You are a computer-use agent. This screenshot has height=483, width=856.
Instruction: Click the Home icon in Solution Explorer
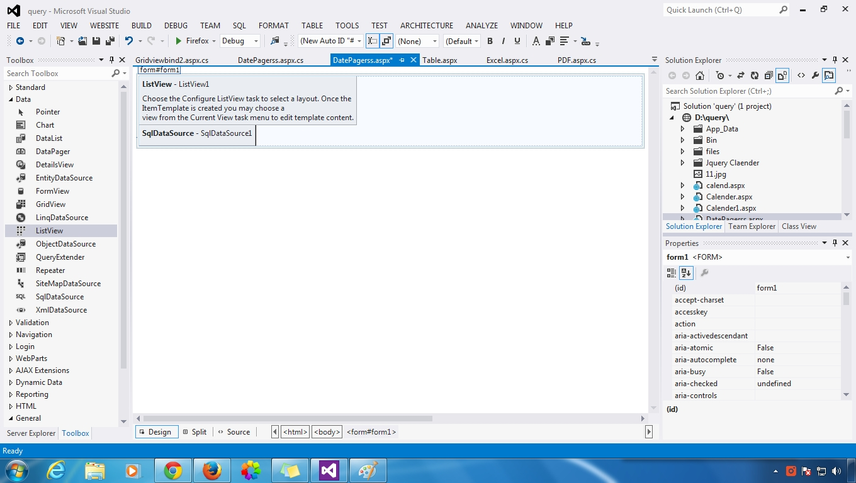(700, 75)
